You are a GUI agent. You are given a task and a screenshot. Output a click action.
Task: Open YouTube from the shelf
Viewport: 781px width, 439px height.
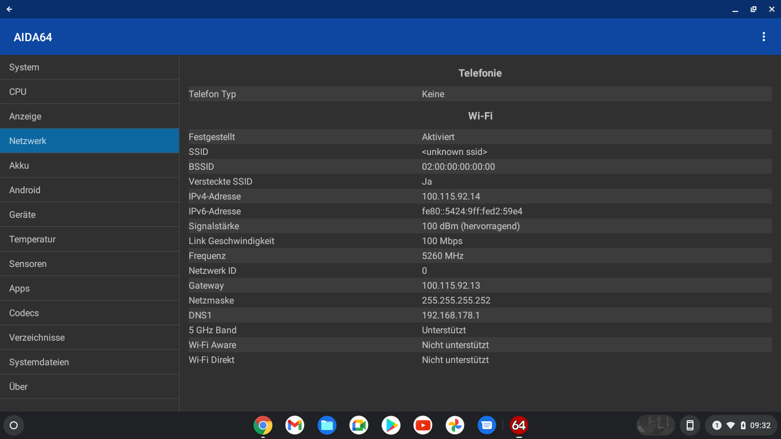tap(423, 425)
